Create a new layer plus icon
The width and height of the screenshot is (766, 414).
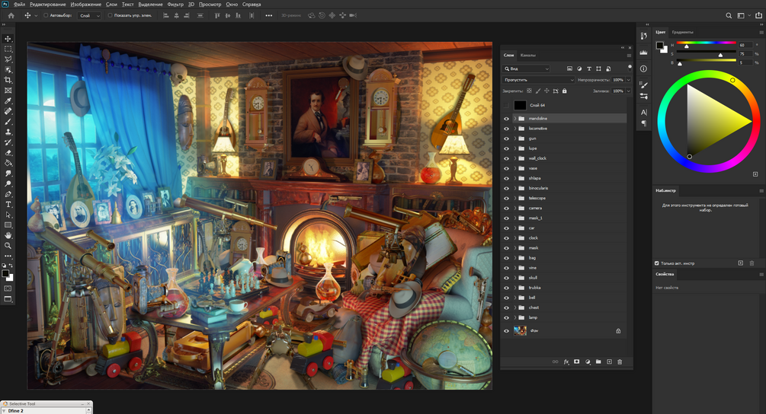609,361
